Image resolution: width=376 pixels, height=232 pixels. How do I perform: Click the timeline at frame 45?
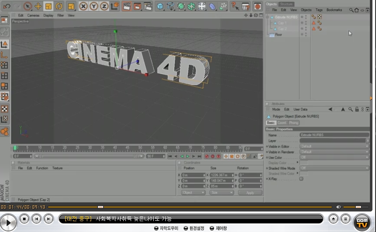pyautogui.click(x=127, y=149)
